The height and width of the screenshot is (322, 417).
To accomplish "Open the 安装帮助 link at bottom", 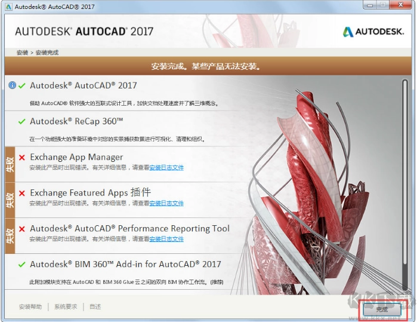I will point(30,307).
